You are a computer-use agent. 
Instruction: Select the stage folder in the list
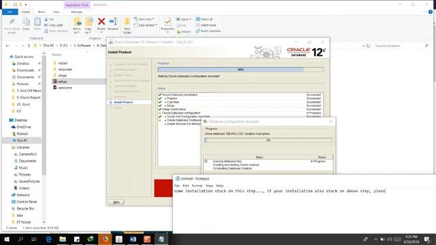click(x=62, y=76)
